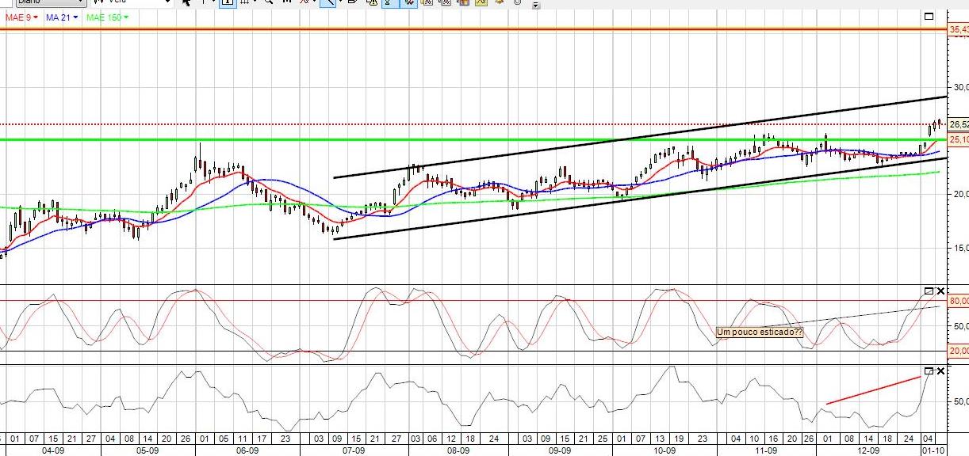Click the 12-09 month label on date axis
The width and height of the screenshot is (969, 456).
coord(868,450)
